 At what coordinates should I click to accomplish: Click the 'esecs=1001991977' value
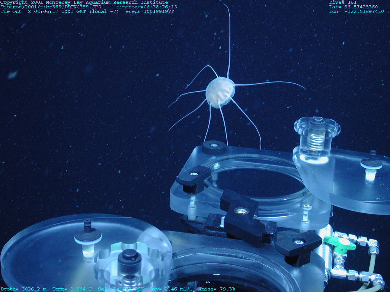coord(149,11)
